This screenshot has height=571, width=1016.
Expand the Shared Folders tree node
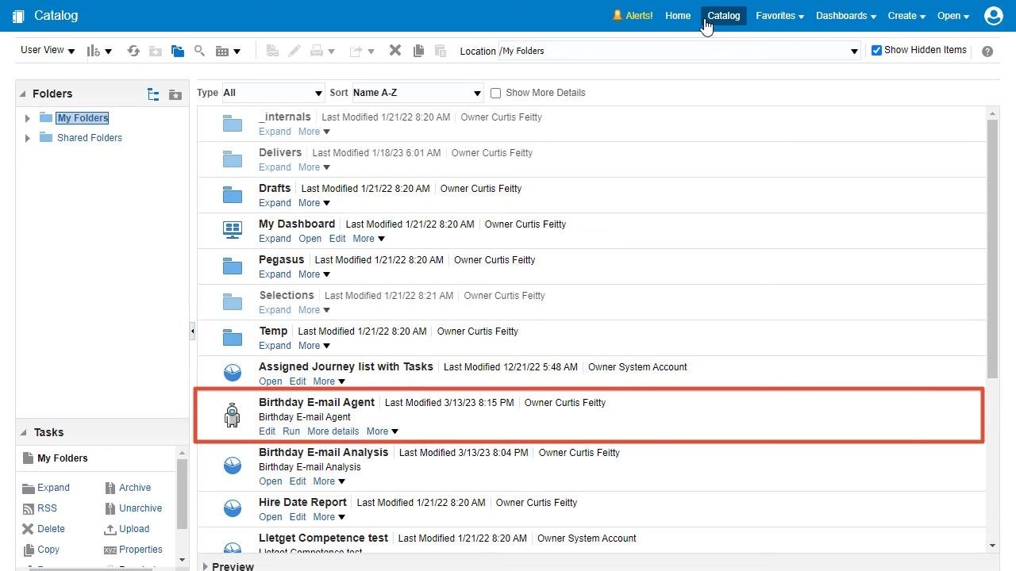coord(28,138)
